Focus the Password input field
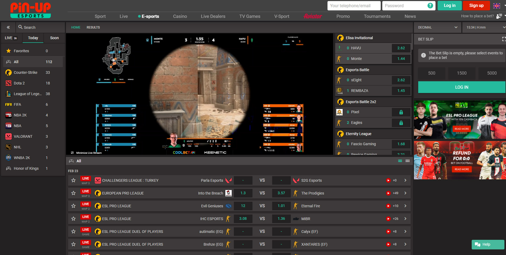The height and width of the screenshot is (255, 506). pyautogui.click(x=409, y=6)
